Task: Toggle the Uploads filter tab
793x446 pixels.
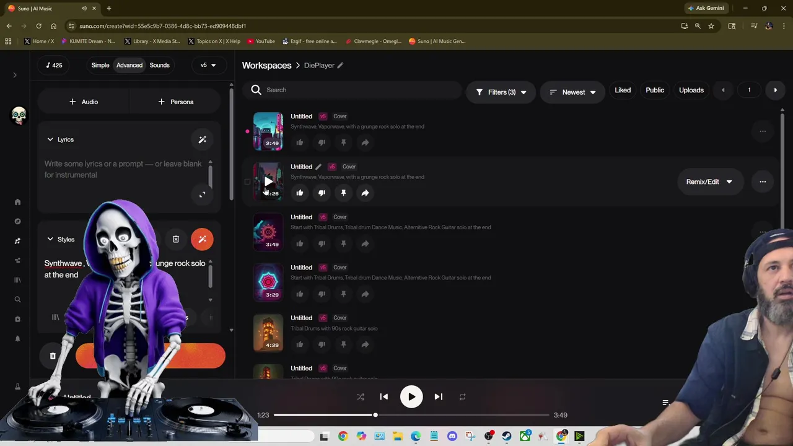Action: 691,90
